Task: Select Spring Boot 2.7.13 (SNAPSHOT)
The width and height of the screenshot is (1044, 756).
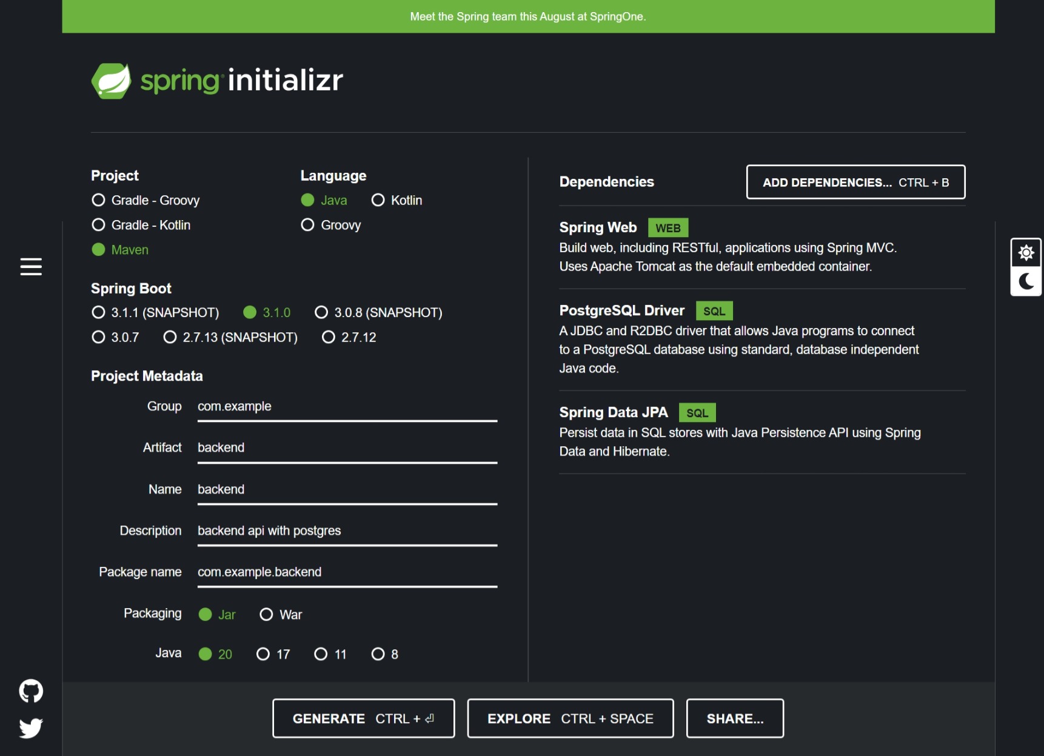Action: (x=230, y=337)
